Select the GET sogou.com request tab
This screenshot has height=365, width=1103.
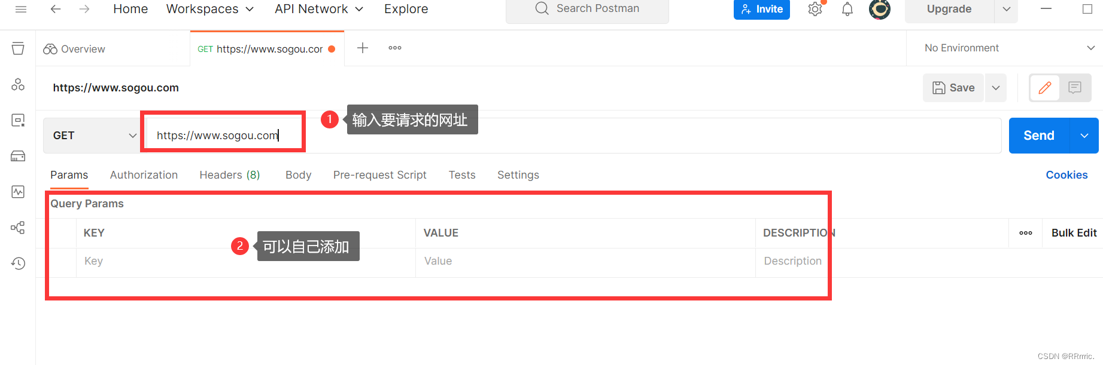click(266, 49)
